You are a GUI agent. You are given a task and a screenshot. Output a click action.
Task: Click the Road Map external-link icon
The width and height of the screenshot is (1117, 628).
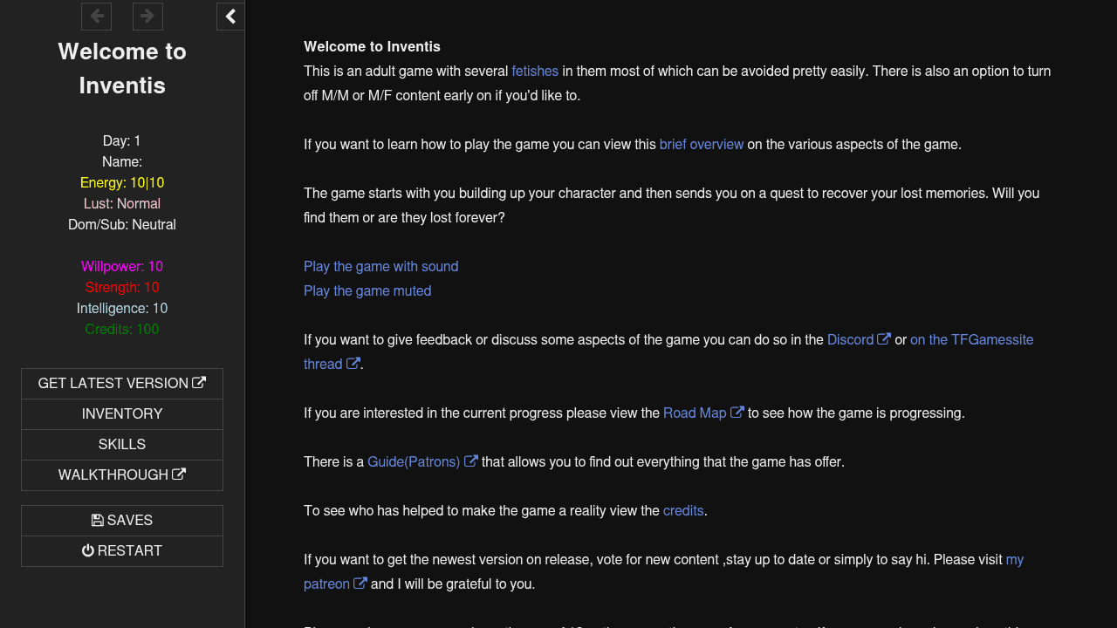click(x=737, y=413)
